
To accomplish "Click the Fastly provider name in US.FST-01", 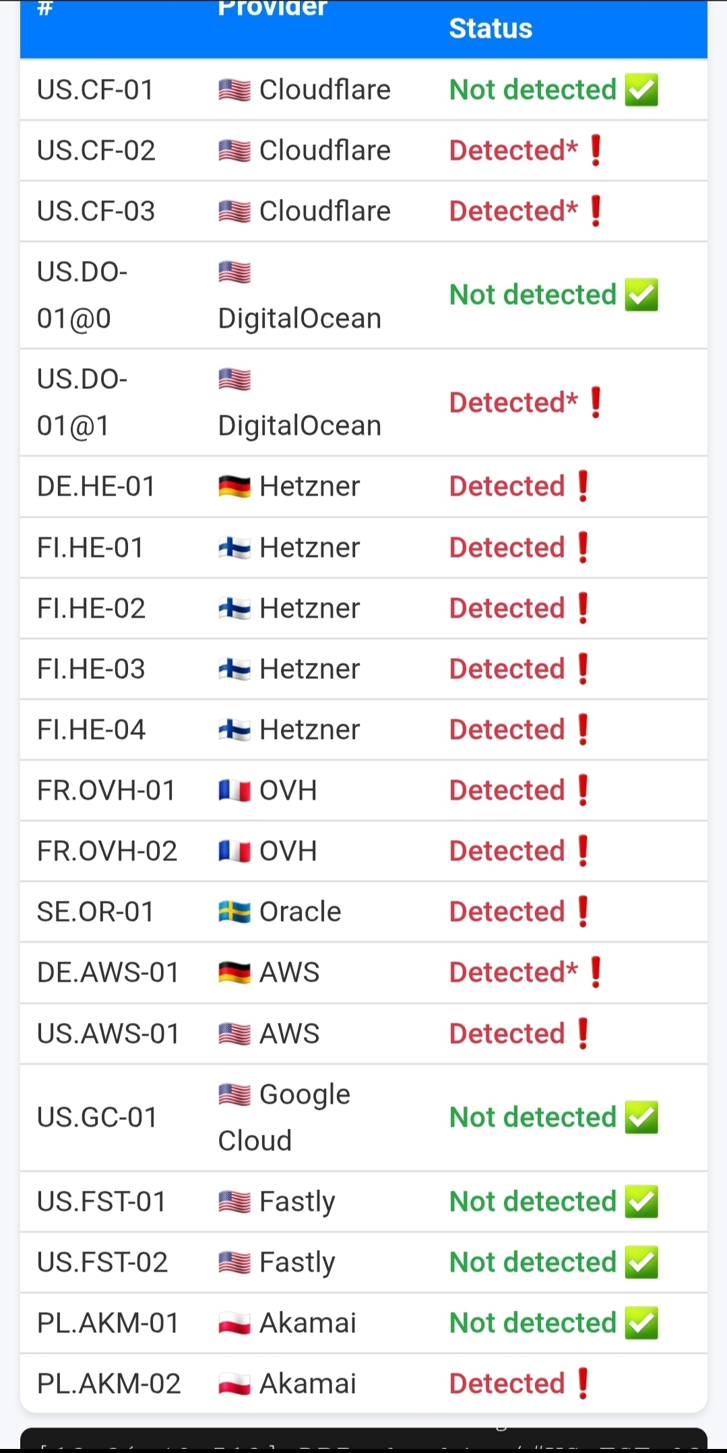I will pos(297,1202).
